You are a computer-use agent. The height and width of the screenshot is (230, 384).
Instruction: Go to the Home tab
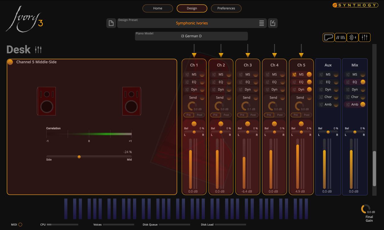[158, 8]
